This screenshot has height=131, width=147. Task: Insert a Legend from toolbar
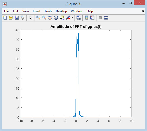click(x=92, y=18)
